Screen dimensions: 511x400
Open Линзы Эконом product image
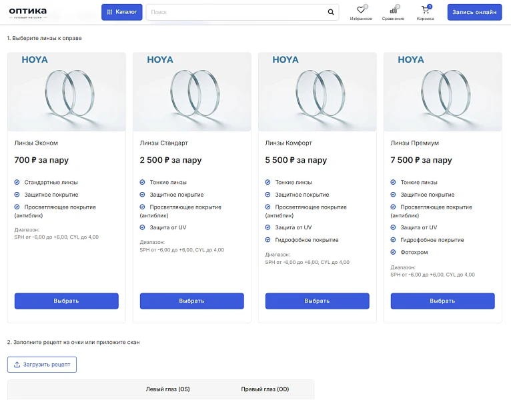click(x=67, y=92)
